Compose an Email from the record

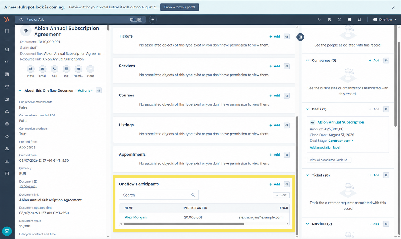(43, 69)
